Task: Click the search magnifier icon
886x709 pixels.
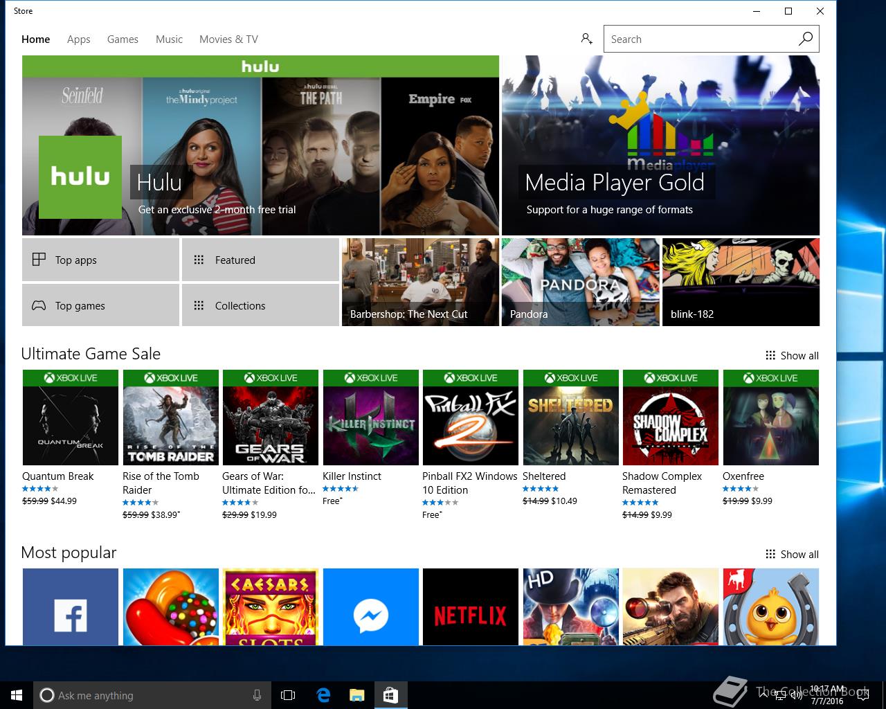Action: point(805,39)
